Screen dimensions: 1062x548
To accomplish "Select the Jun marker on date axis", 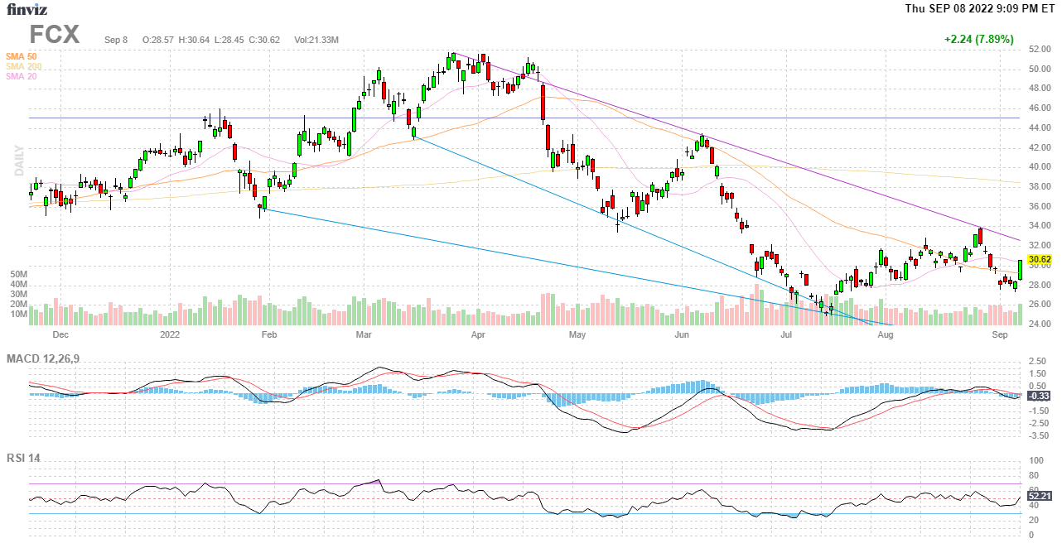I will pos(682,334).
